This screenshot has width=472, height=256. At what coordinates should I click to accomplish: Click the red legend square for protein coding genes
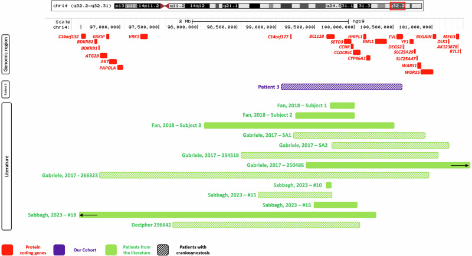[x=8, y=249]
